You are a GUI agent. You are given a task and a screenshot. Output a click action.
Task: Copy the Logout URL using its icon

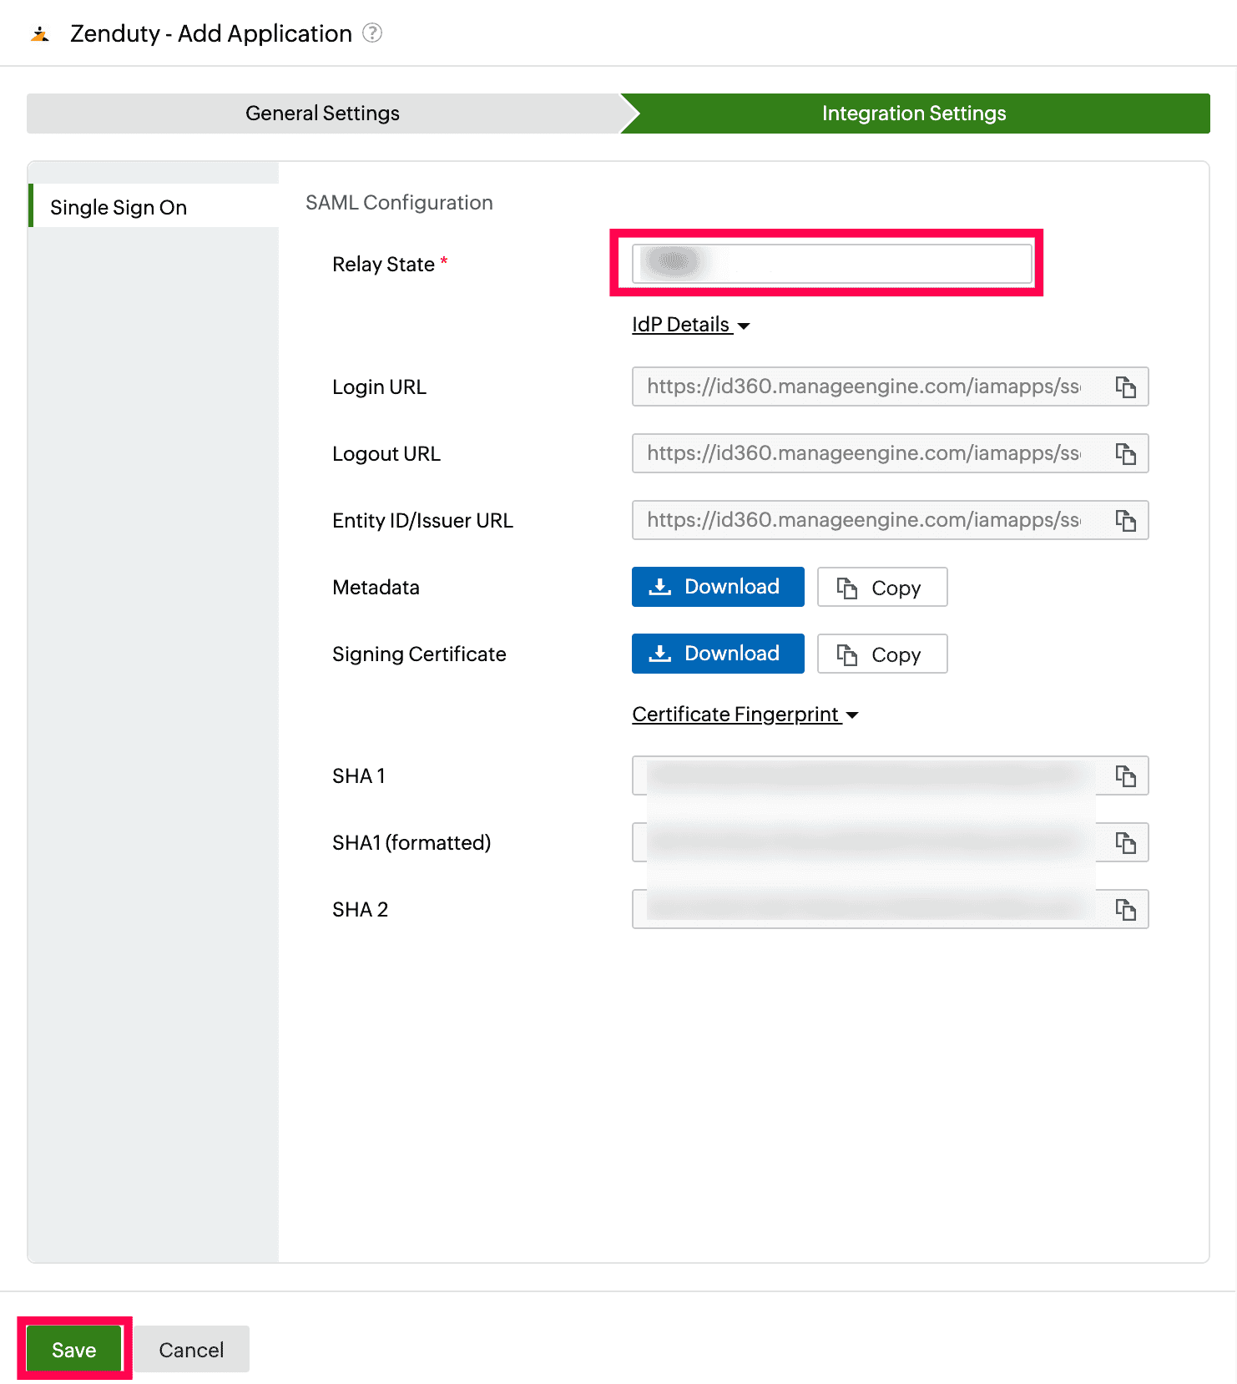pos(1126,453)
